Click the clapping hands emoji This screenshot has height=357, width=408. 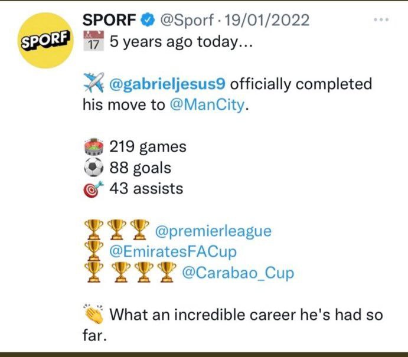[94, 314]
